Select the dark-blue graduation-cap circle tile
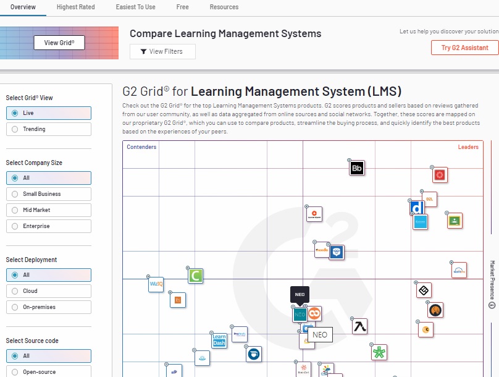Image resolution: width=499 pixels, height=377 pixels. (254, 354)
